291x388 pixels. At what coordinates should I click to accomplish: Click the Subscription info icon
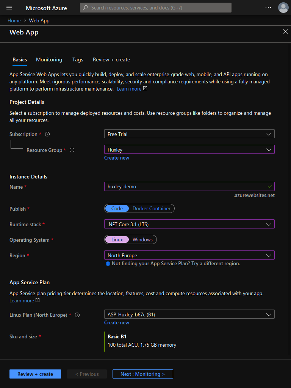pyautogui.click(x=47, y=134)
